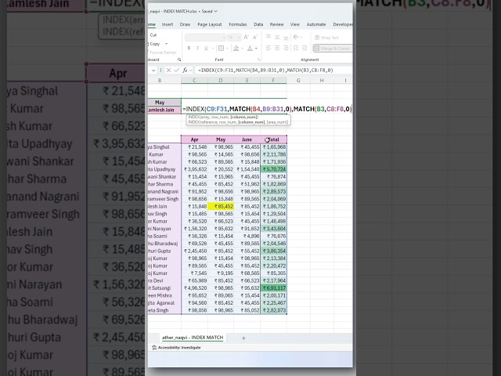Screen dimensions: 501x376
Task: Toggle Bold formatting
Action: tap(189, 49)
